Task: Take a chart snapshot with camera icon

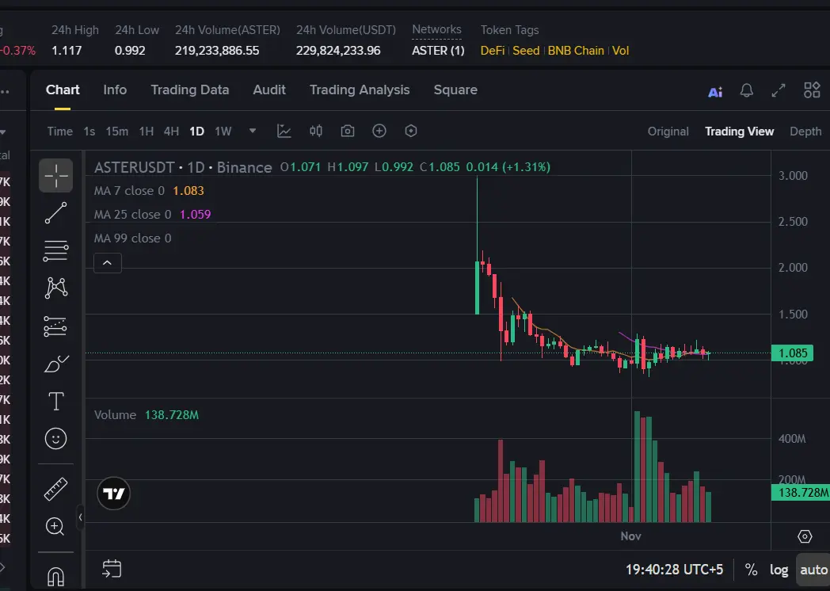Action: point(348,131)
